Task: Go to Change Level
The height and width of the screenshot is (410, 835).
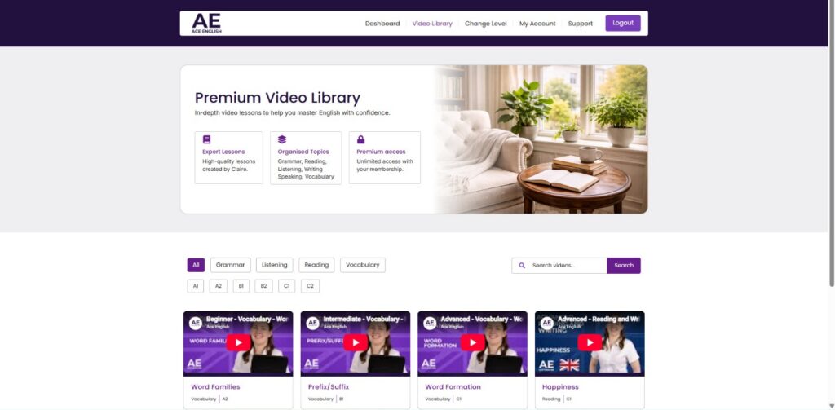Action: 486,24
